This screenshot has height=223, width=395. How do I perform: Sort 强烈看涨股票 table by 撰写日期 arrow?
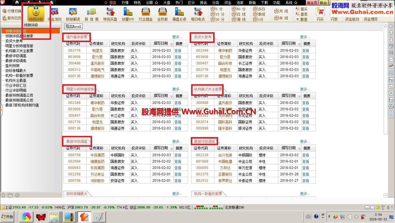[x=172, y=44]
